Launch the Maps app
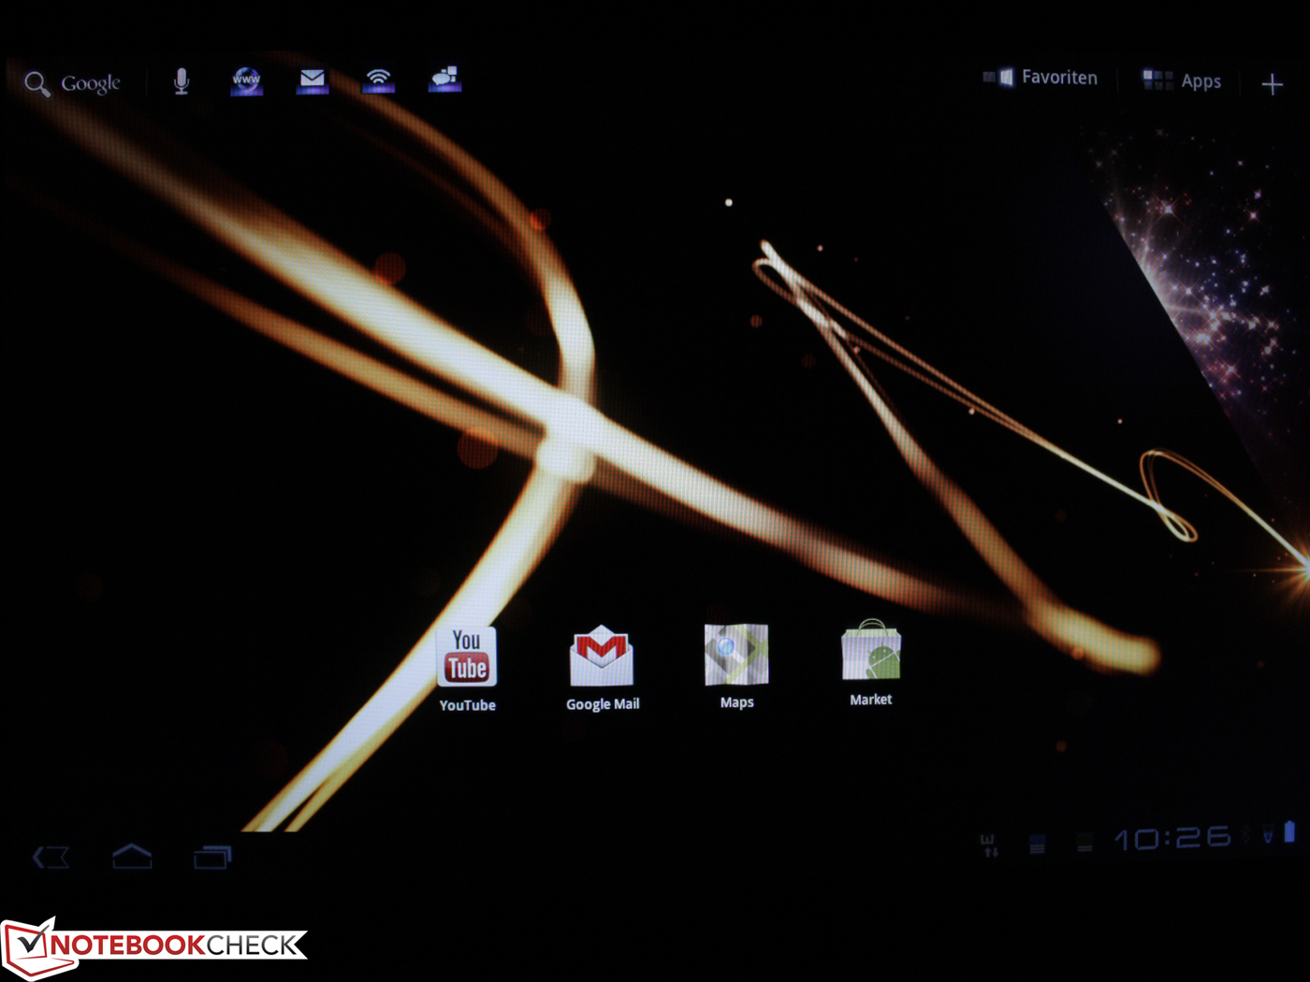1310x982 pixels. click(736, 666)
